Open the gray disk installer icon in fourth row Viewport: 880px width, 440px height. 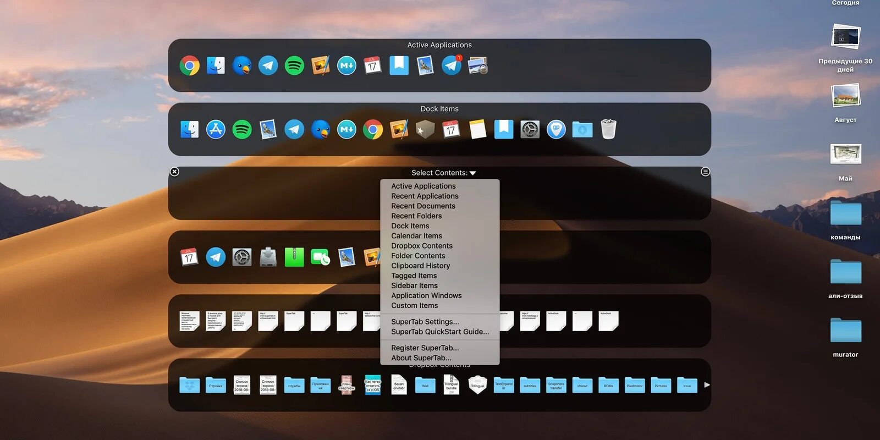click(268, 257)
